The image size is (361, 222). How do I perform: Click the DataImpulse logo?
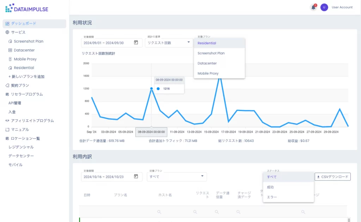point(27,8)
